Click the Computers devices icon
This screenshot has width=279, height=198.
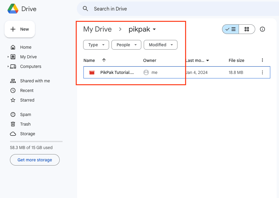click(x=13, y=66)
